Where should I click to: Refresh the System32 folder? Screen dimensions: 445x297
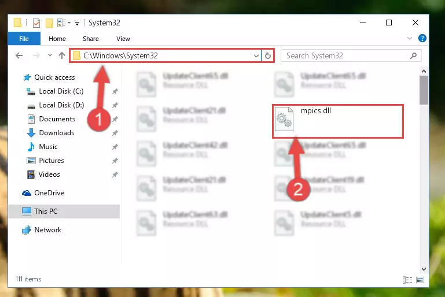(x=267, y=56)
